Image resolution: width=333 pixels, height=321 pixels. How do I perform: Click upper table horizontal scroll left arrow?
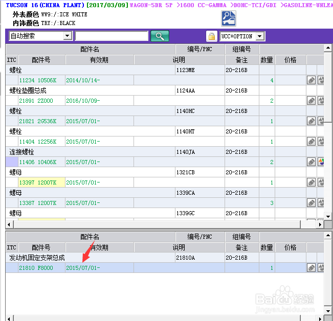[9, 224]
